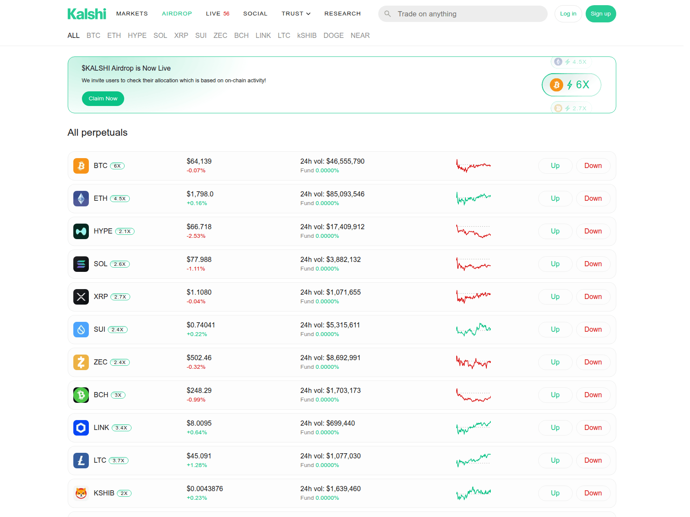Select the SUI filter tab
Image resolution: width=690 pixels, height=517 pixels.
pos(201,35)
